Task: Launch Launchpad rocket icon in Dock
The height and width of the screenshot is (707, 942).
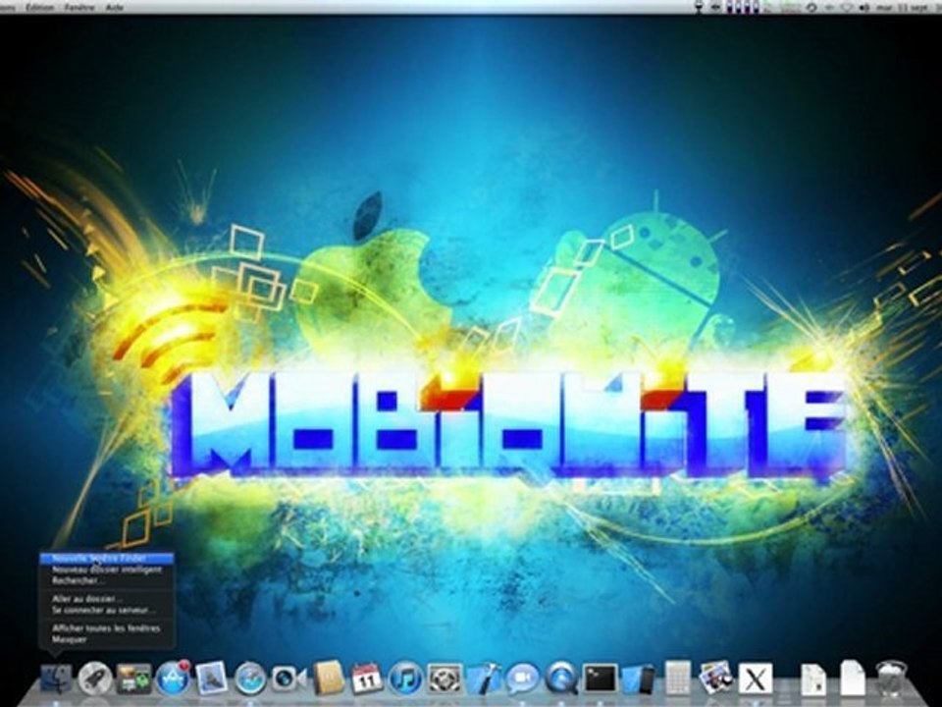Action: click(95, 679)
